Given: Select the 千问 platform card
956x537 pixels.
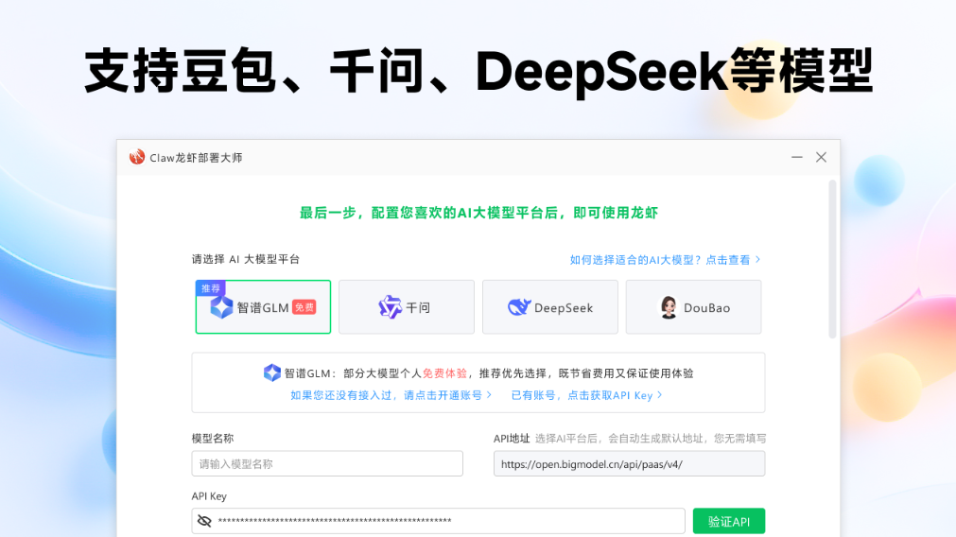Looking at the screenshot, I should point(407,307).
